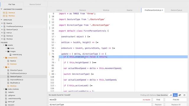The height and width of the screenshot is (106, 189).
Task: Click file icon of DirectionType.js
Action: (x=8, y=70)
